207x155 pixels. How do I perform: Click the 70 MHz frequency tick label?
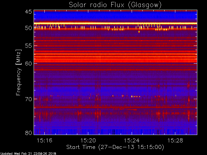pyautogui.click(x=28, y=99)
